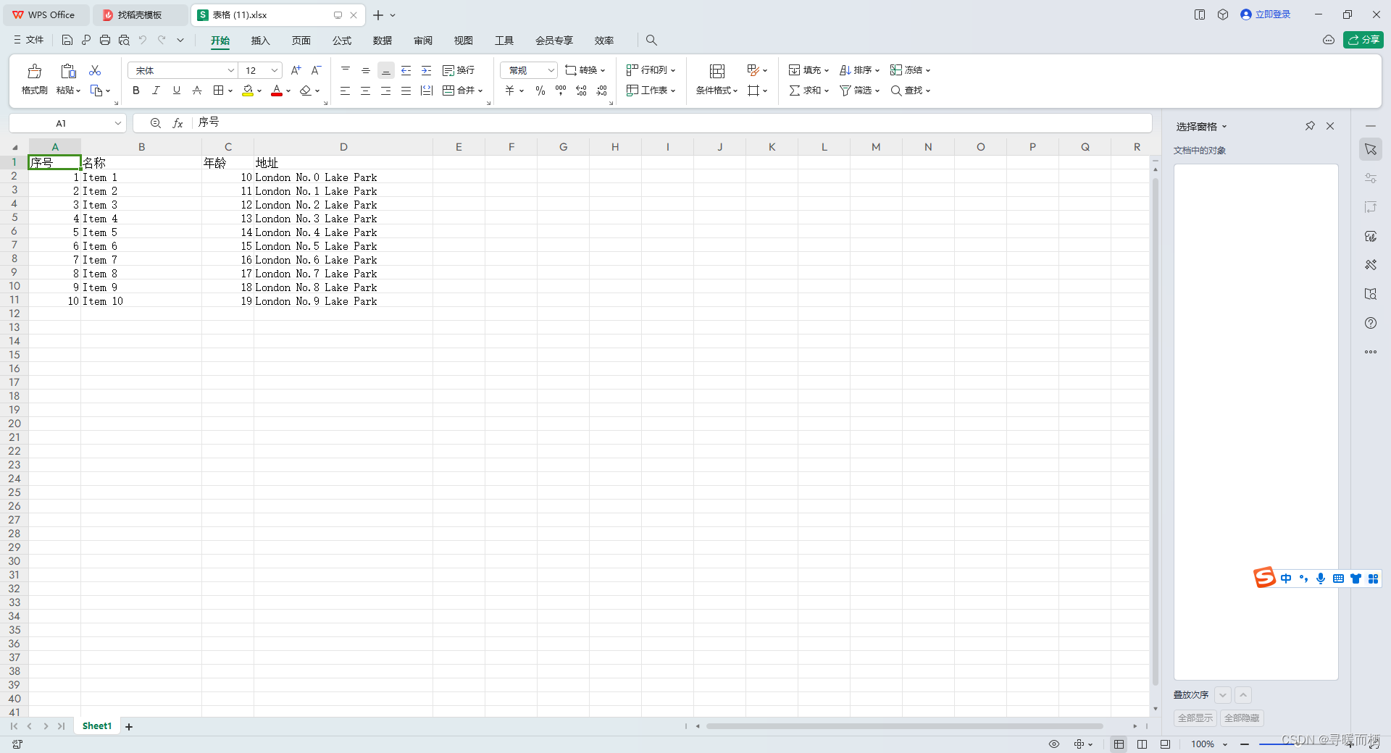Open the font name dropdown
This screenshot has width=1391, height=753.
point(230,70)
